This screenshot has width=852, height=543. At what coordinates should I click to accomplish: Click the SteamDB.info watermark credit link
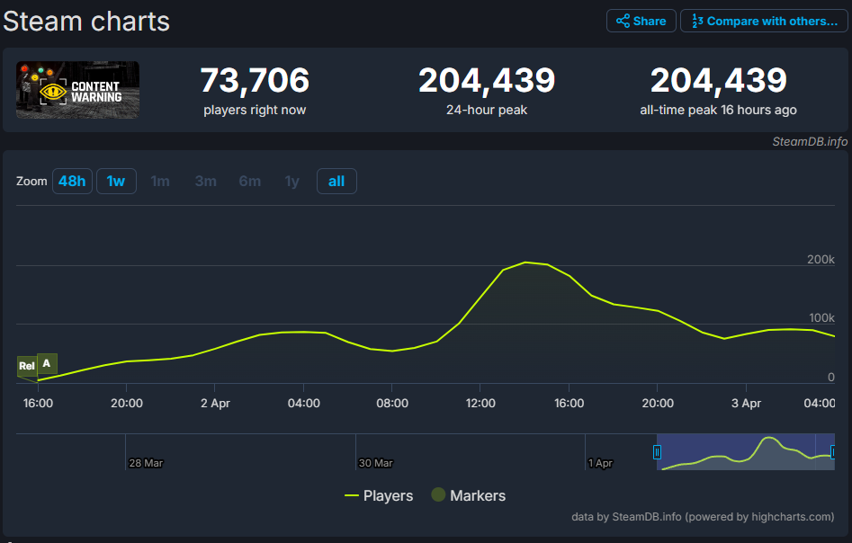(810, 142)
